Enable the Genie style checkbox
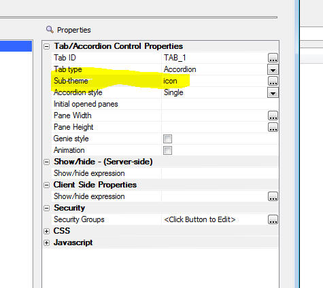Screen dimensions: 323x288 (x=167, y=139)
